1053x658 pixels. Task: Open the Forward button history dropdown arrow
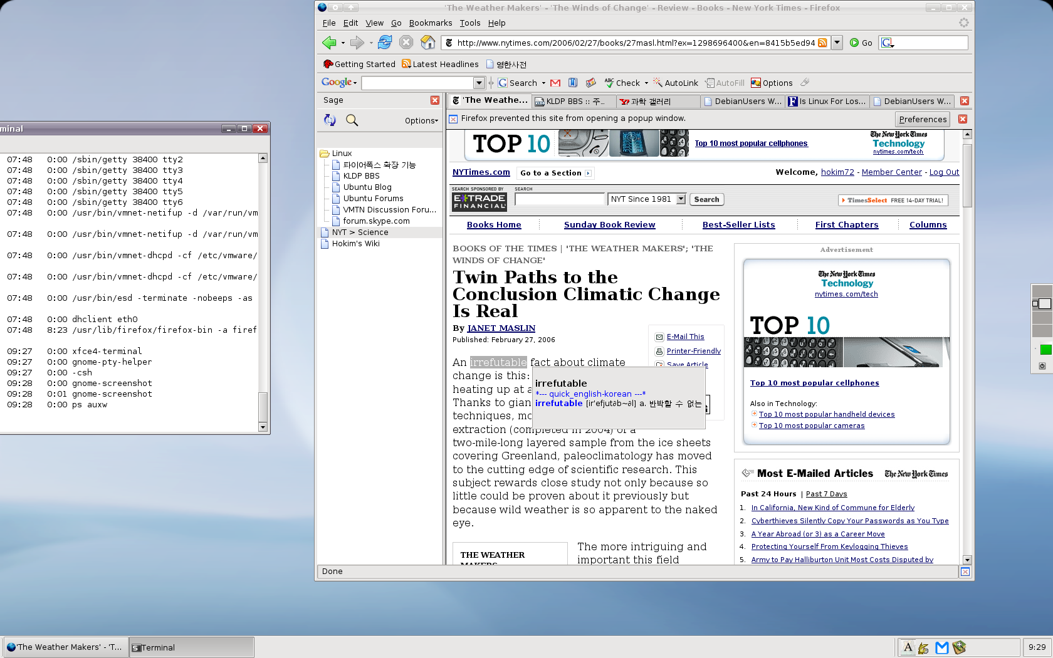point(371,43)
